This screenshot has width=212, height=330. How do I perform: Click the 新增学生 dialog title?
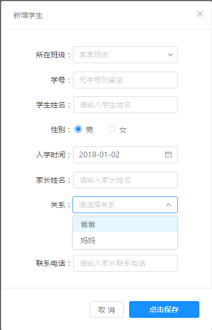(28, 15)
